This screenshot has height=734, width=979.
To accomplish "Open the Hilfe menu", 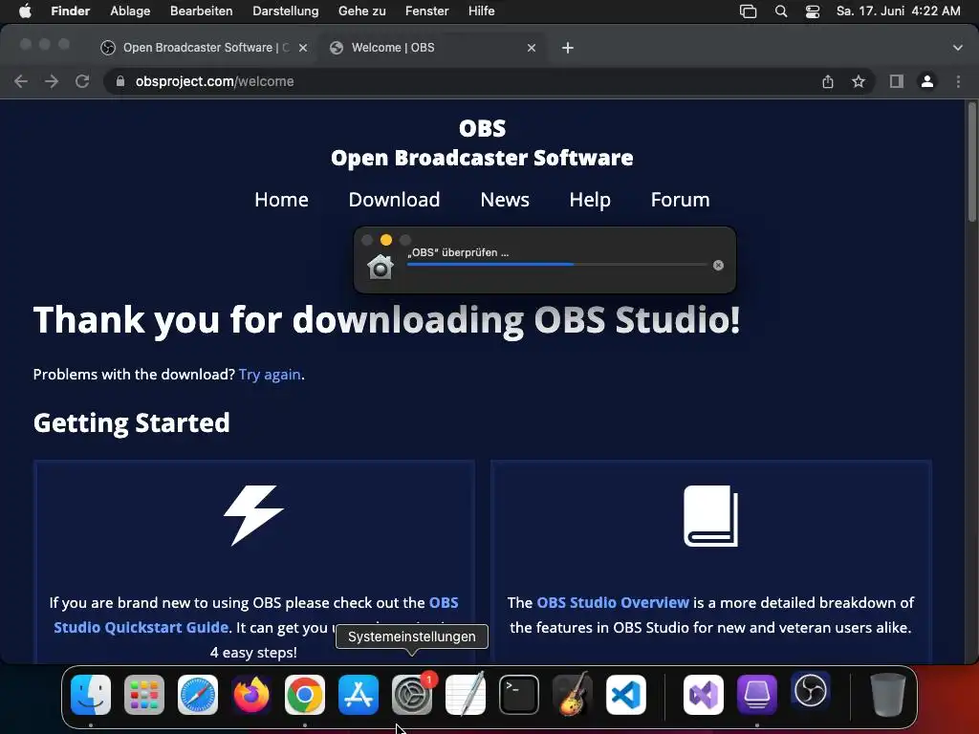I will [x=482, y=11].
